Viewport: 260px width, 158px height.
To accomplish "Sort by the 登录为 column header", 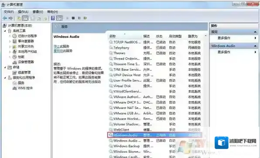I will tap(193, 36).
